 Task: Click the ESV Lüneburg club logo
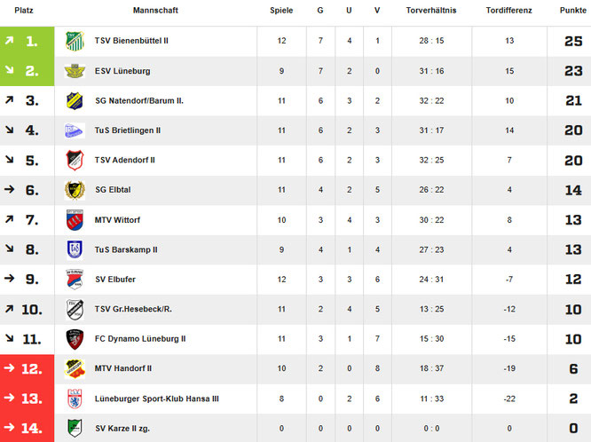[x=74, y=71]
